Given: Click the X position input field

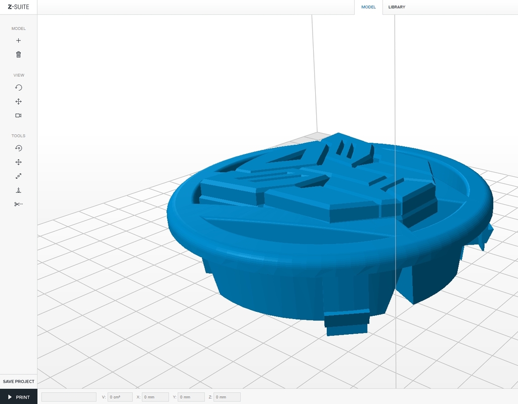Looking at the screenshot, I should (155, 397).
